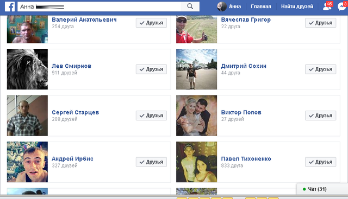Open the Валерий Анатольевич profile link
Image resolution: width=348 pixels, height=199 pixels.
84,20
